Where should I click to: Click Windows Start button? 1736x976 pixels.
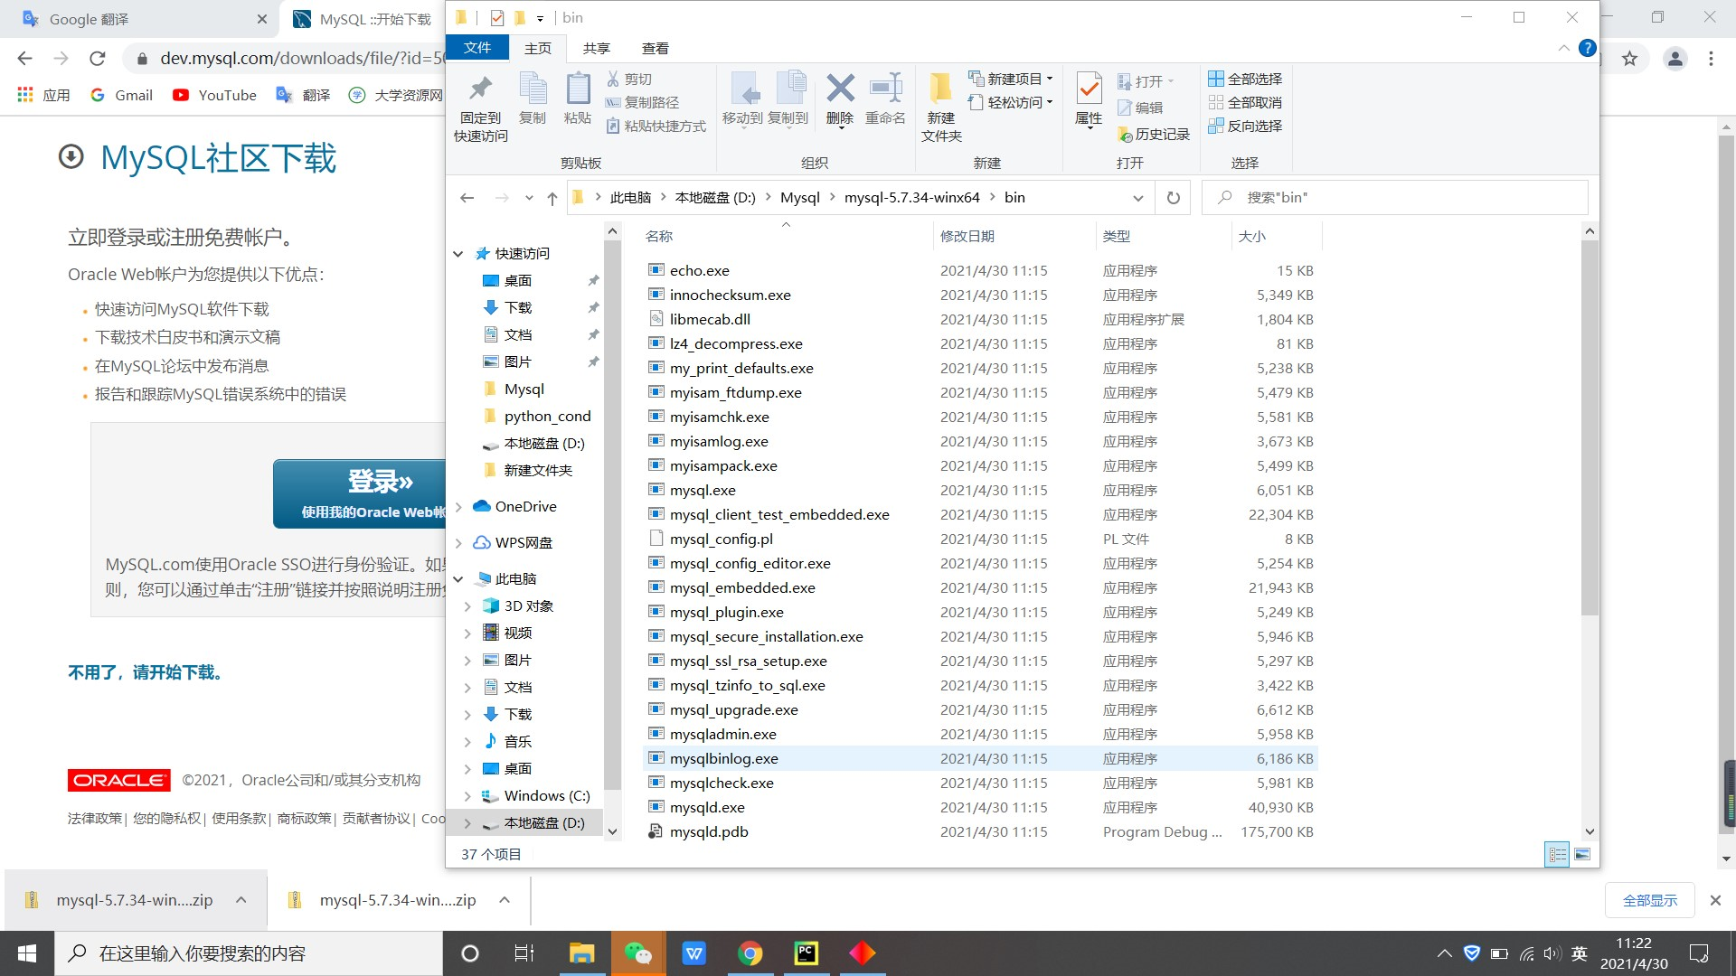(x=27, y=953)
